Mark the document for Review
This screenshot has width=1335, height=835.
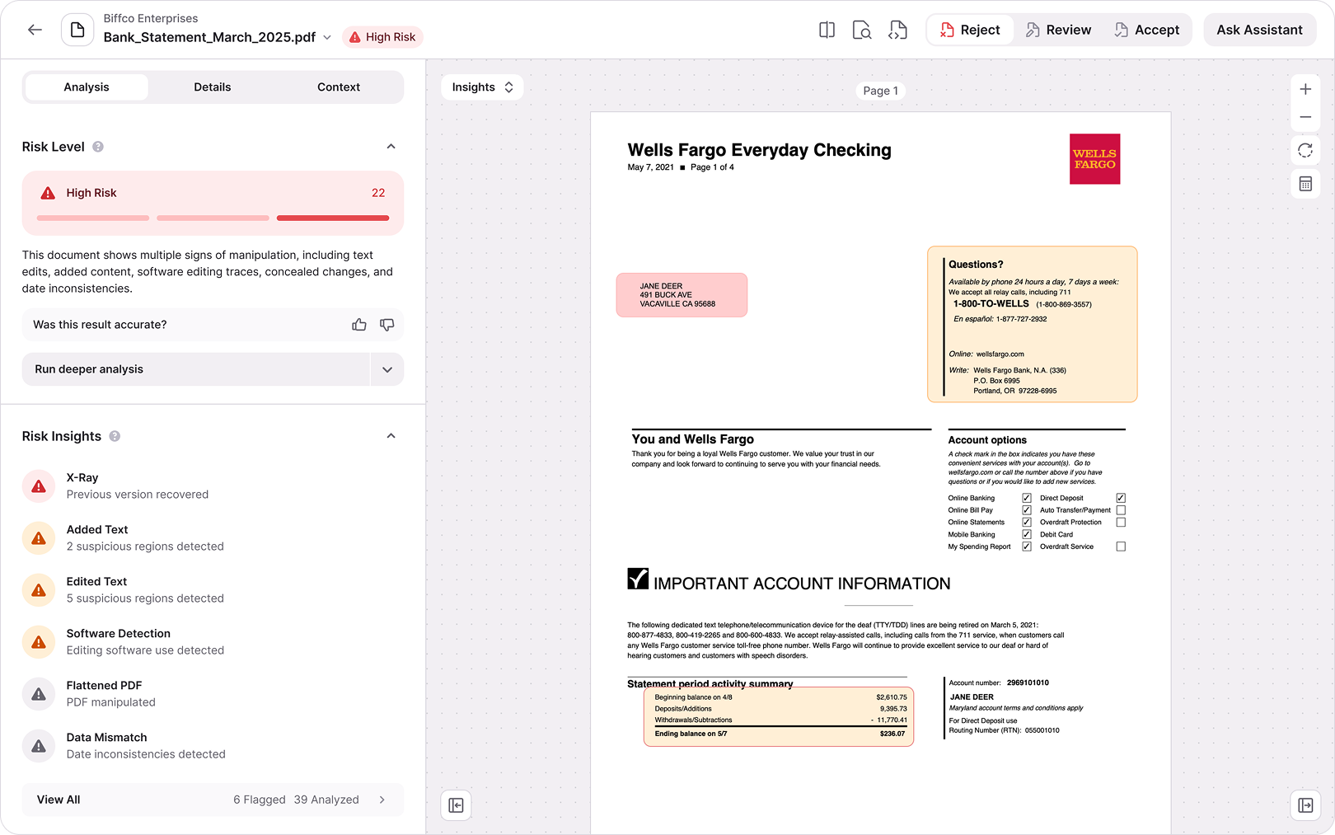[1059, 30]
